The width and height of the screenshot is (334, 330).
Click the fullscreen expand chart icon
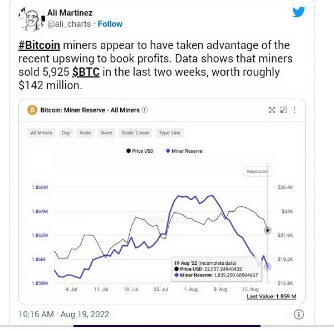[272, 110]
